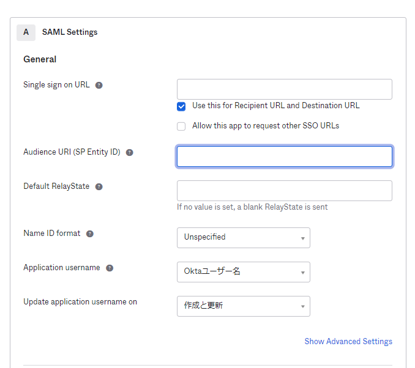This screenshot has width=415, height=368.
Task: Open the Name ID format dropdown
Action: 244,238
